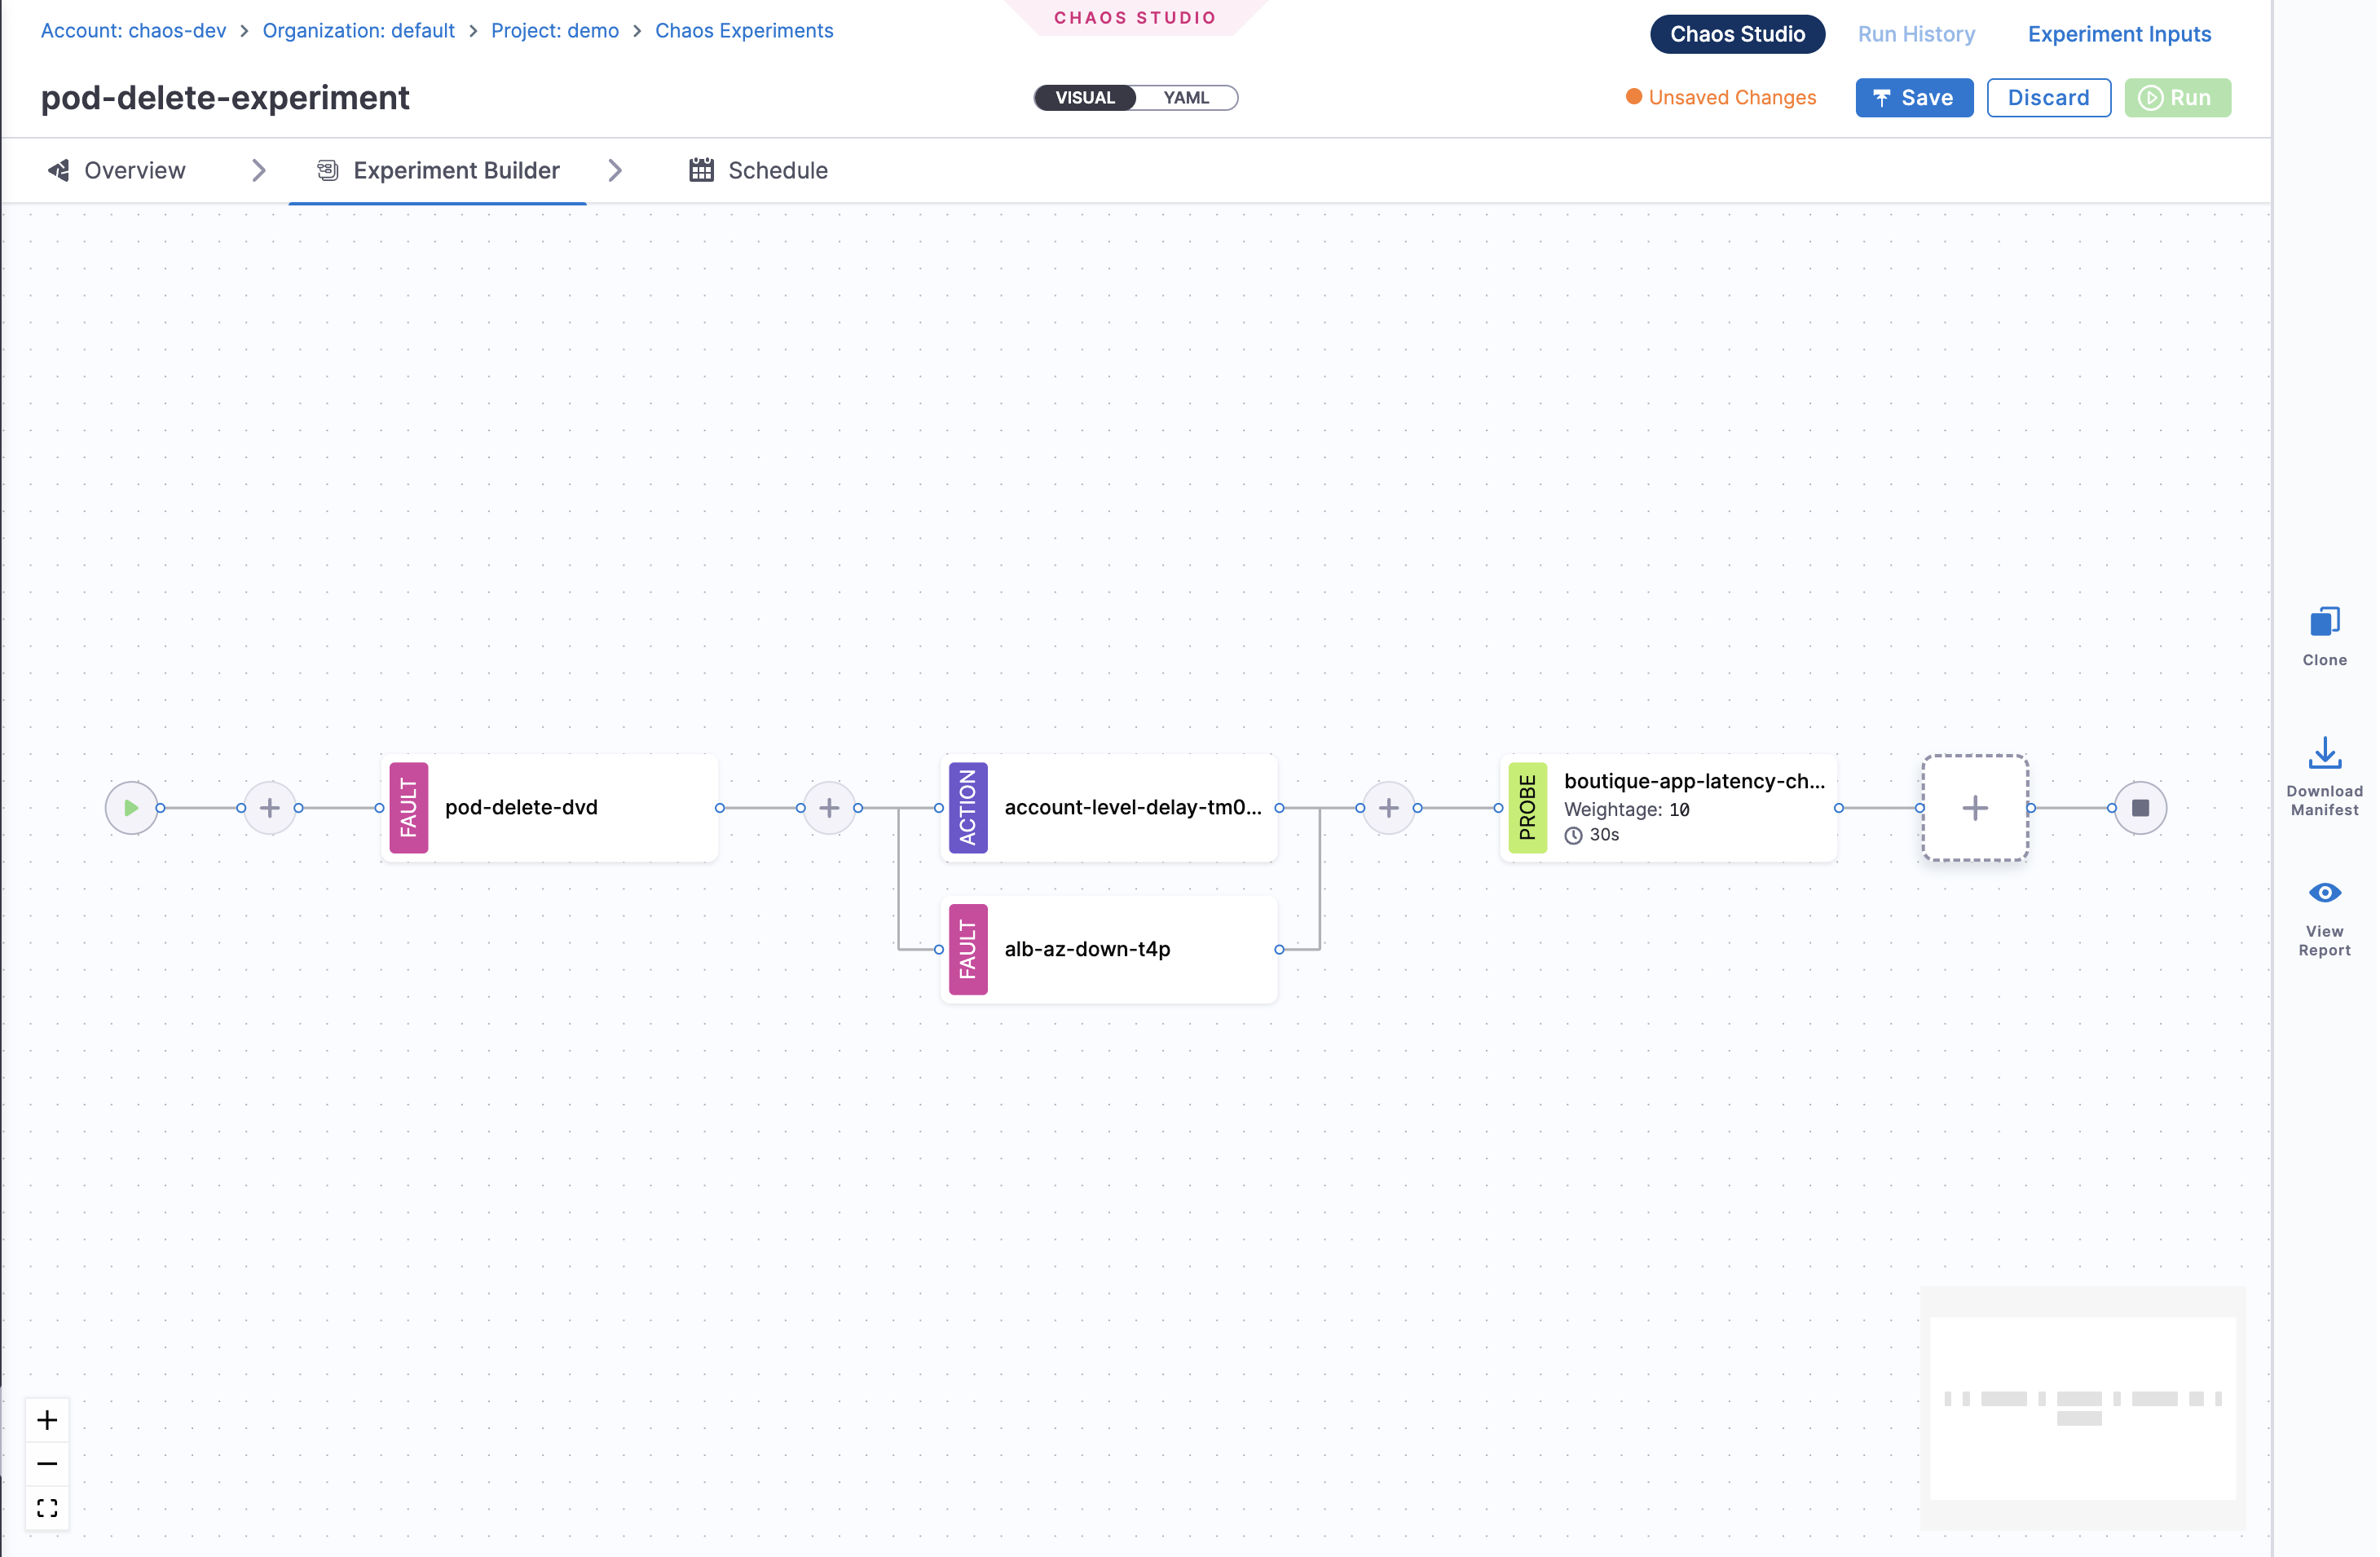Switch editor to YAML mode
This screenshot has width=2380, height=1557.
(1186, 98)
